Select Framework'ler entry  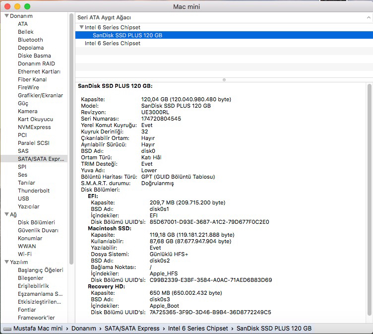click(x=36, y=318)
